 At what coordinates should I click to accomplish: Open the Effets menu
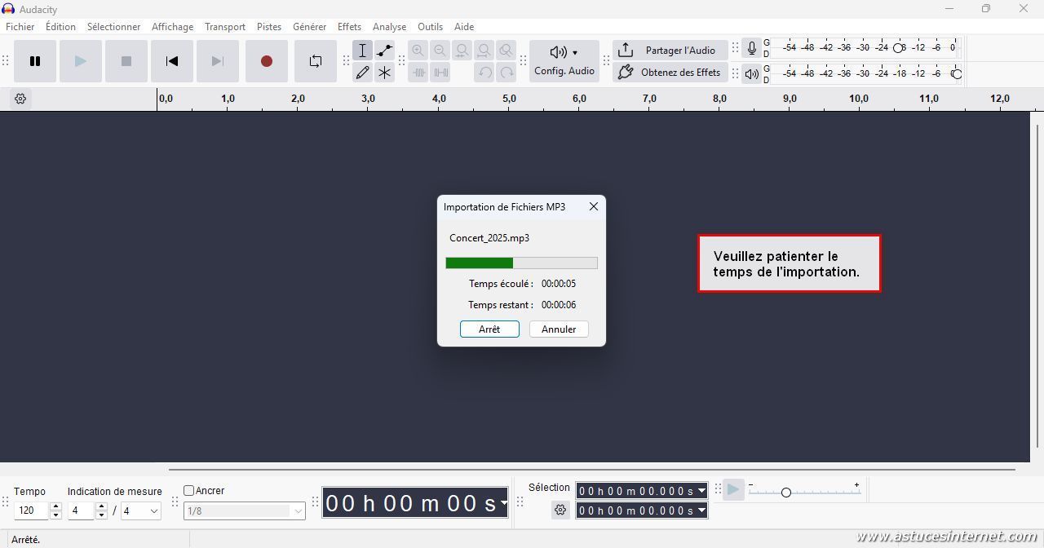pyautogui.click(x=349, y=27)
